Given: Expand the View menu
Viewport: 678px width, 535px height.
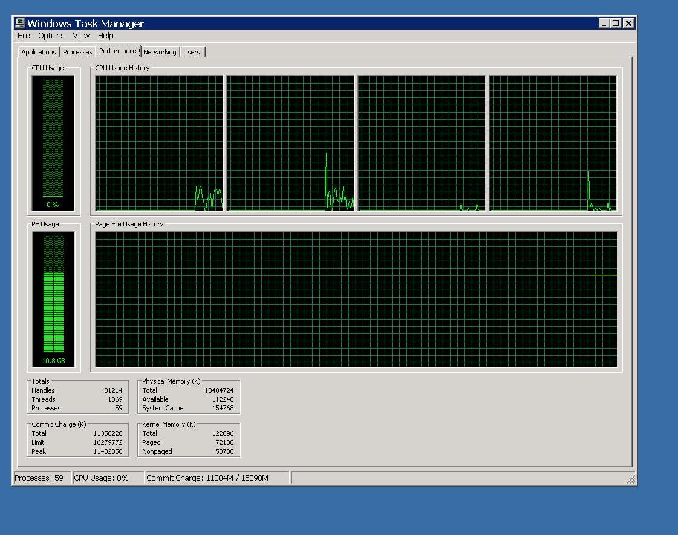Looking at the screenshot, I should pos(81,36).
